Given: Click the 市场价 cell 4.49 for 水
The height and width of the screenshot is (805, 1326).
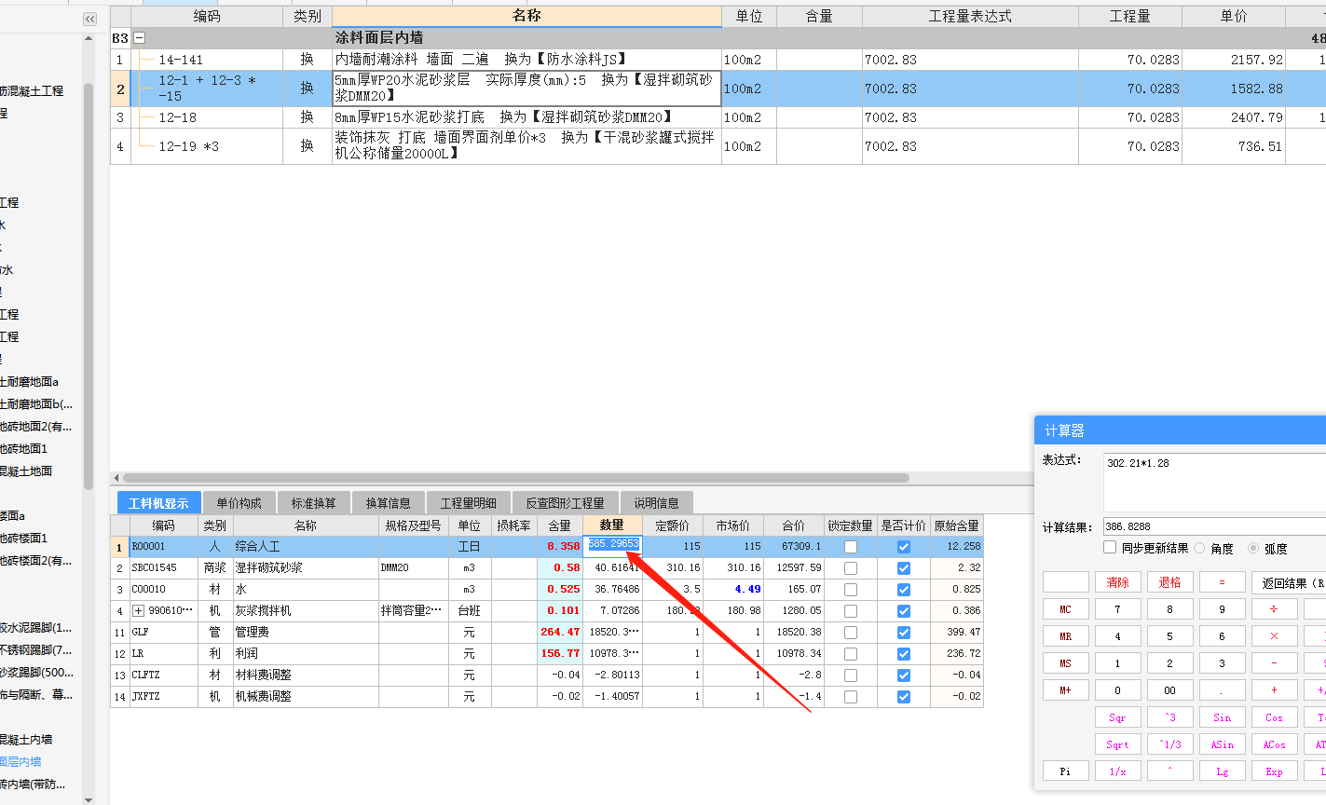Looking at the screenshot, I should (x=733, y=590).
